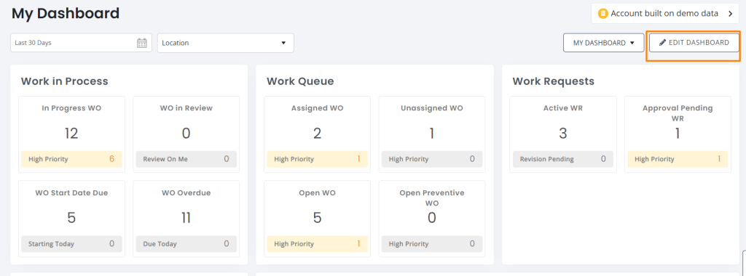Screen dimensions: 746x276
Task: Click the chevron arrow beside demo data banner
Action: tap(730, 14)
